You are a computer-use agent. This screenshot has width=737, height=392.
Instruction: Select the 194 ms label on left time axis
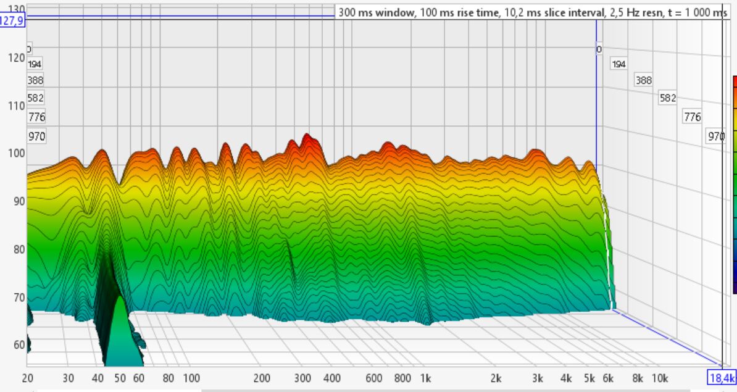point(35,64)
